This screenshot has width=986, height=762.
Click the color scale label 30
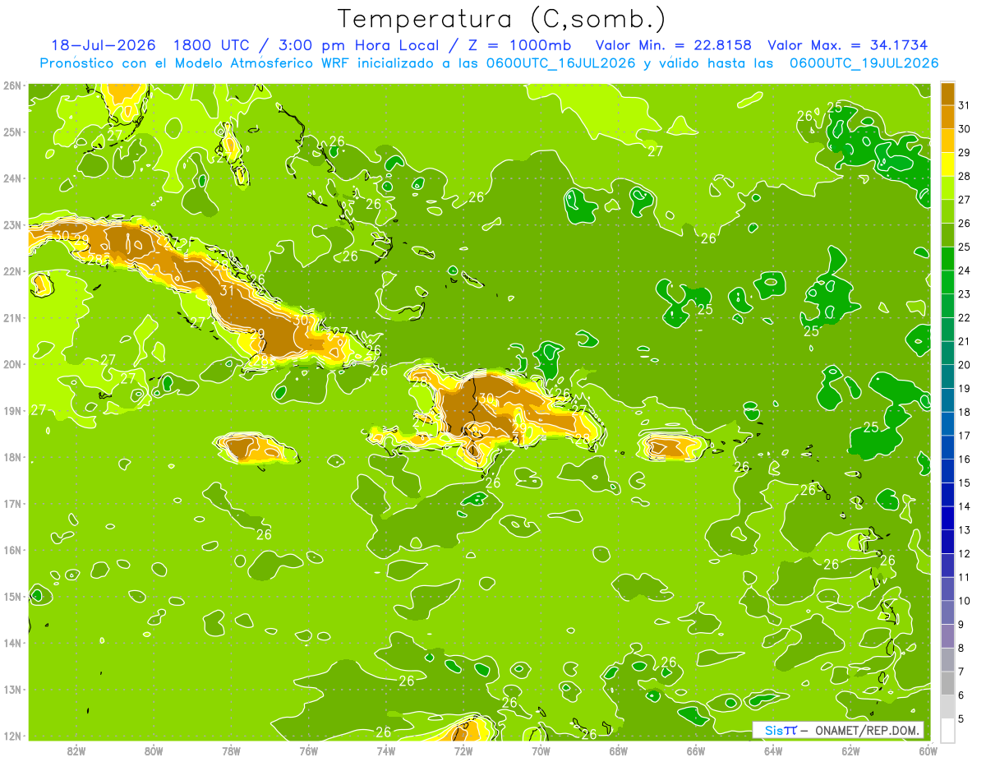pos(965,129)
